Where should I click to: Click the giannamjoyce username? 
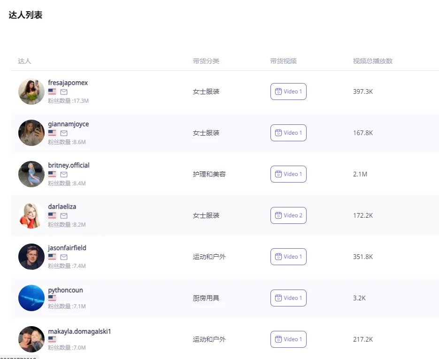pos(68,124)
